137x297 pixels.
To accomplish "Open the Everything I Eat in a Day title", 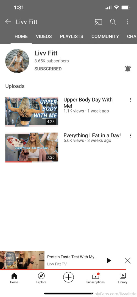I will (92, 135).
